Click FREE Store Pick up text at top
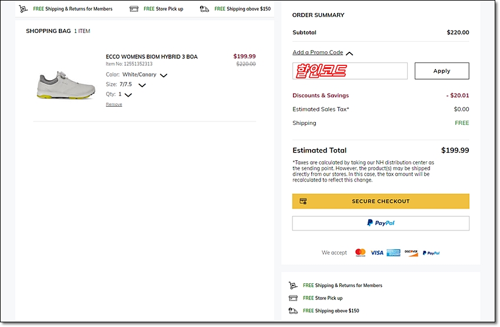This screenshot has width=500, height=327. [x=164, y=9]
